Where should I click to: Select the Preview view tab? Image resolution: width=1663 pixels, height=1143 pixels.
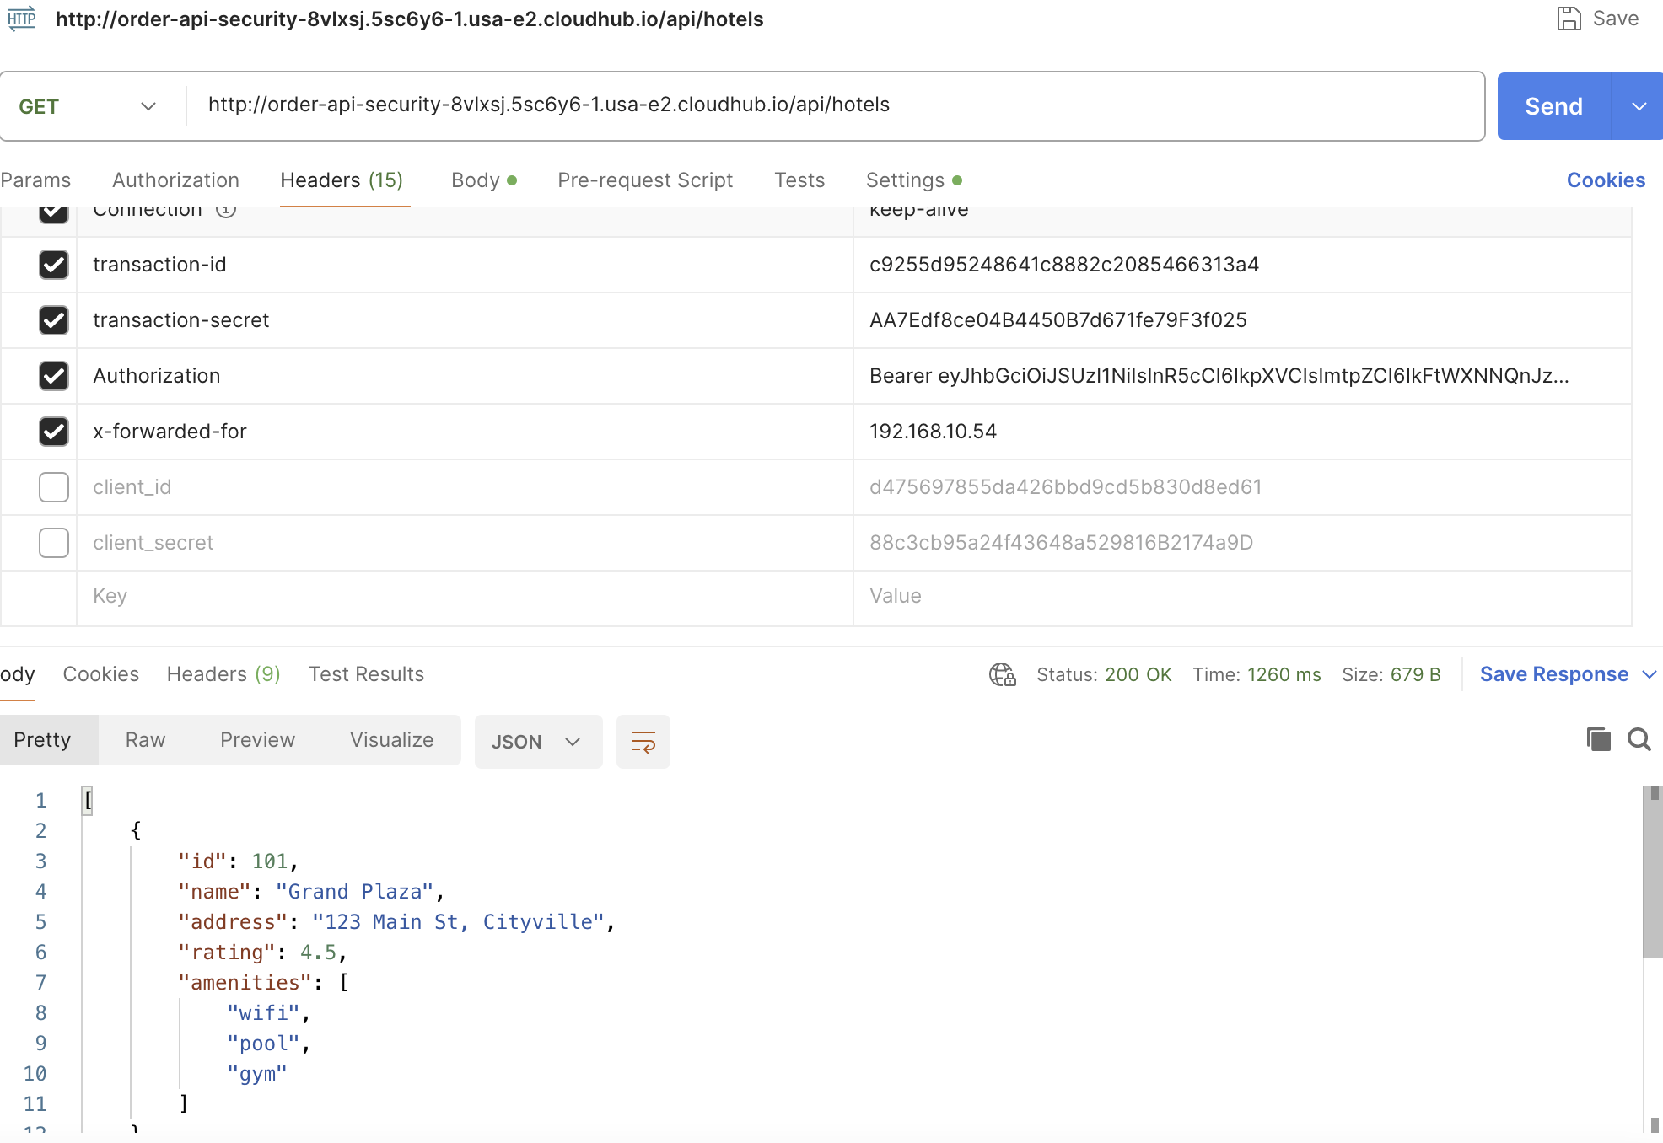[257, 740]
